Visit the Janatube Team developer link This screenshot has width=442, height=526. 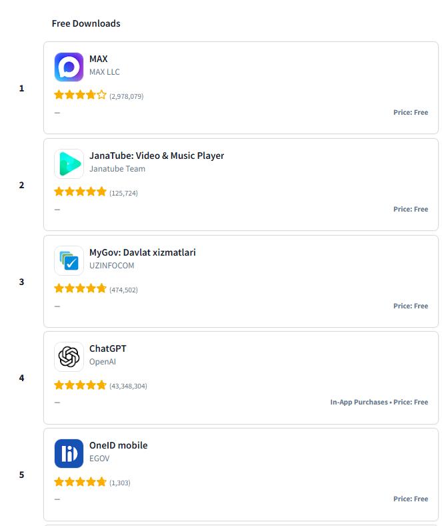pyautogui.click(x=117, y=169)
